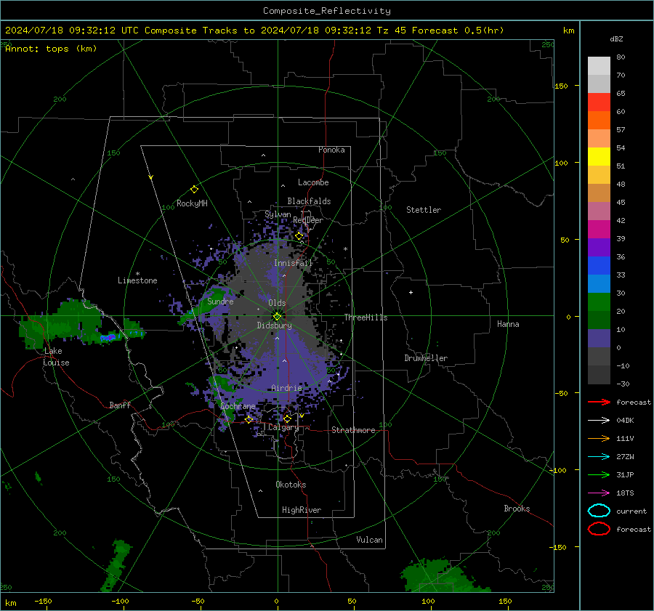Viewport: 654px width, 611px height.
Task: Click the purple 39-36 dBZ swatch
Action: 599,248
